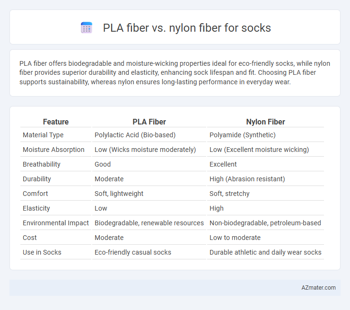Click the 'Polyamide (Synthetic)' cell
The height and width of the screenshot is (310, 350).
click(243, 135)
